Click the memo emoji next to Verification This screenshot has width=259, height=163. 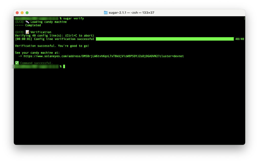coord(27,32)
